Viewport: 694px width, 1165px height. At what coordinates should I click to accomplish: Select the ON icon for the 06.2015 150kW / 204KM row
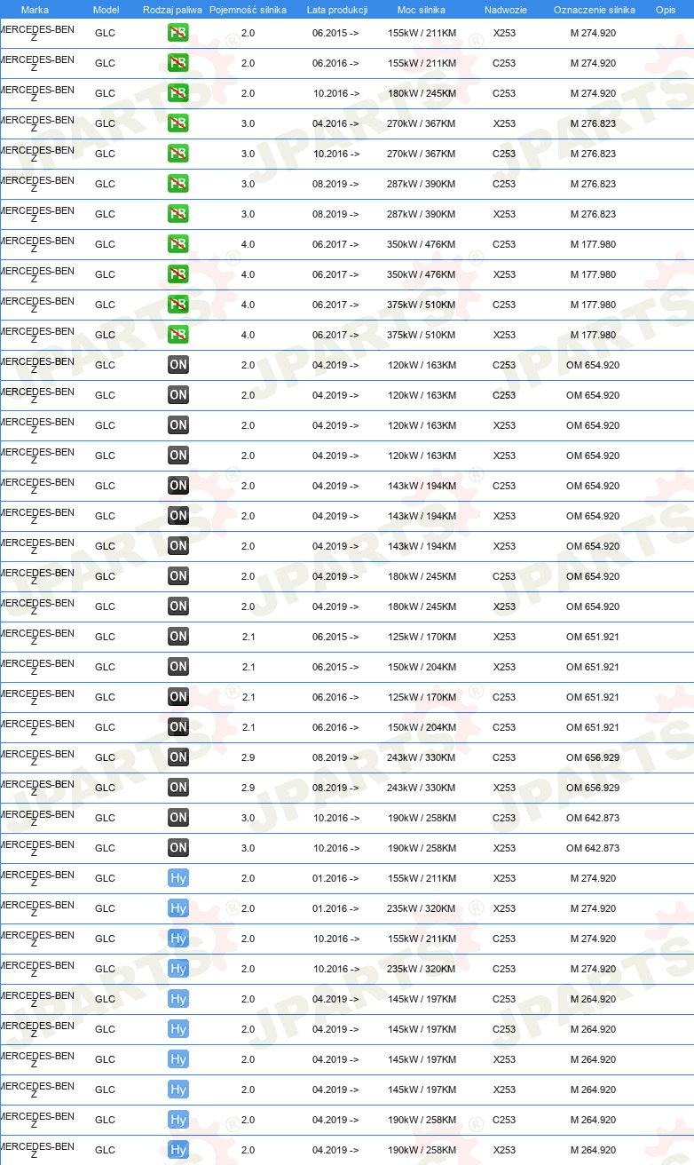(x=178, y=668)
